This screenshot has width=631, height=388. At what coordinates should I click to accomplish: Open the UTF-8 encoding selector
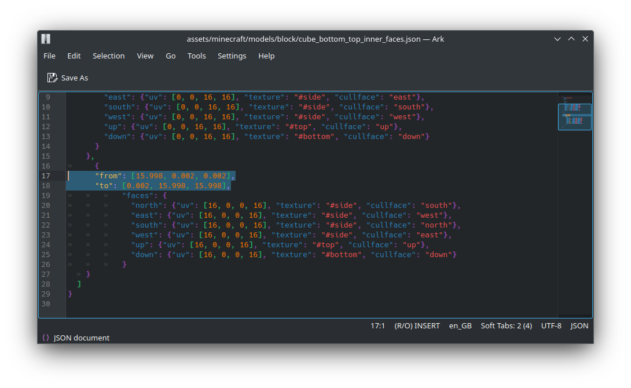coord(551,325)
